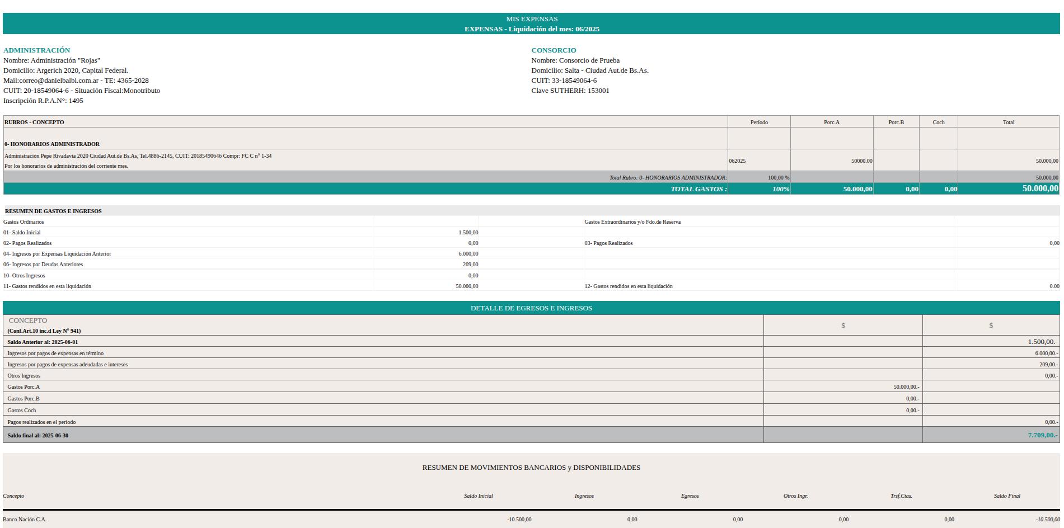Select the MIS EXPENSAS title banner
This screenshot has width=1064, height=528.
pos(531,18)
